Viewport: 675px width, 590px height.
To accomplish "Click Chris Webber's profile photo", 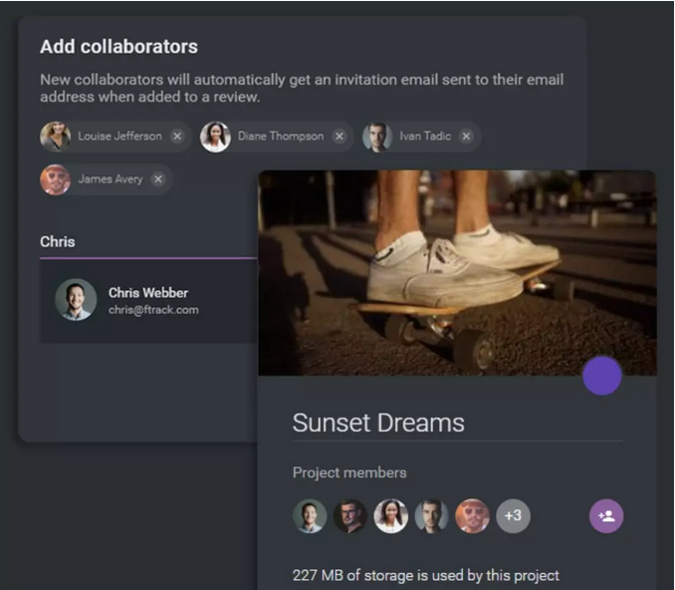I will 76,300.
